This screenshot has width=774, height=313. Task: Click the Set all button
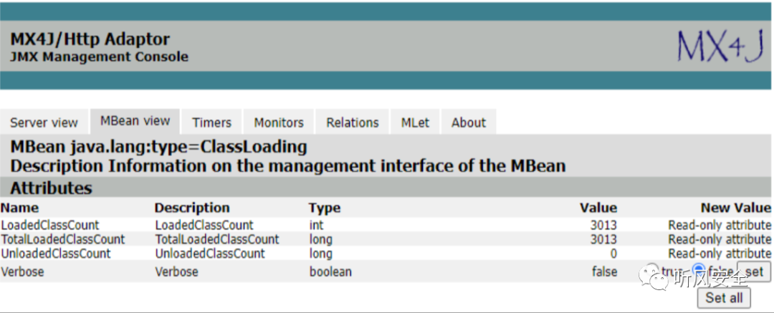(x=724, y=298)
